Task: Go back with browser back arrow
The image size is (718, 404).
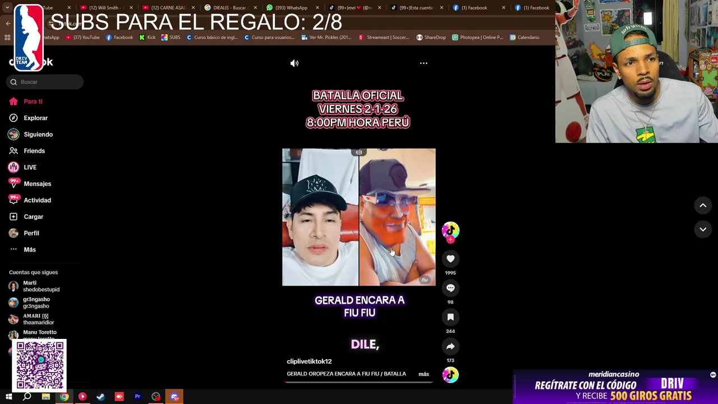Action: click(8, 23)
